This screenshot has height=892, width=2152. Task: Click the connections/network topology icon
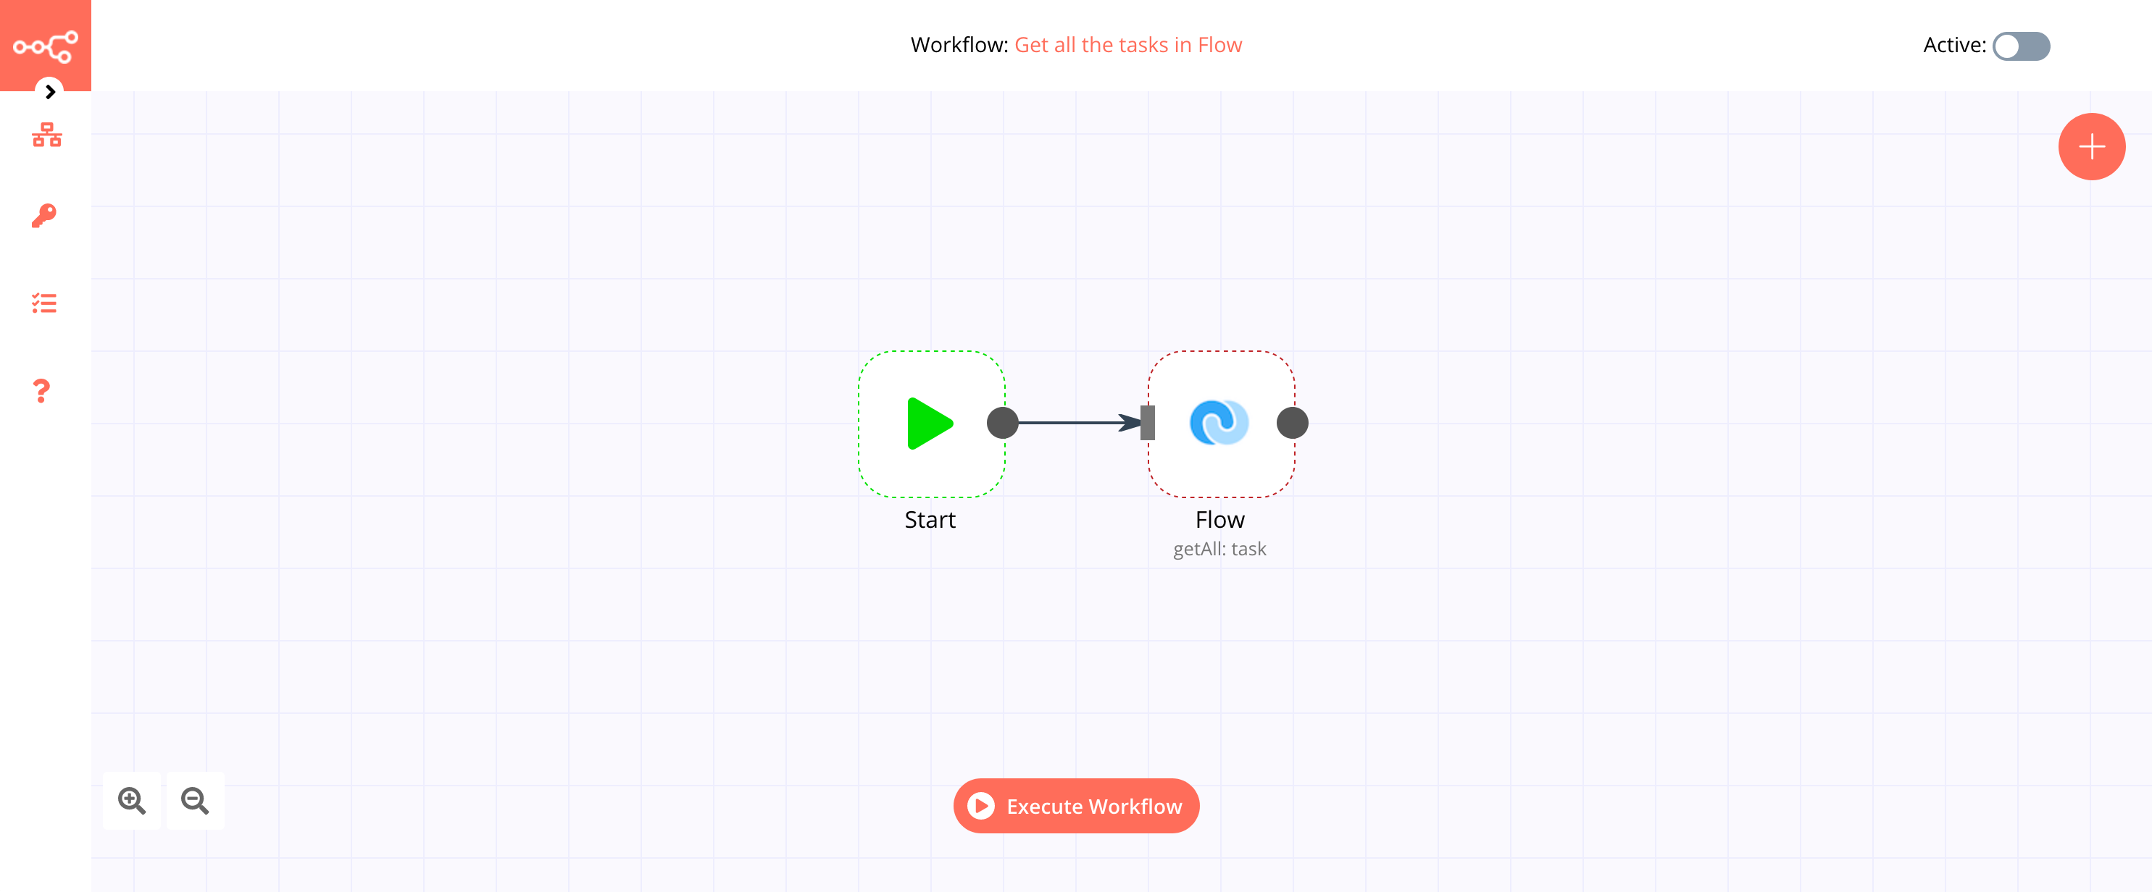point(46,136)
